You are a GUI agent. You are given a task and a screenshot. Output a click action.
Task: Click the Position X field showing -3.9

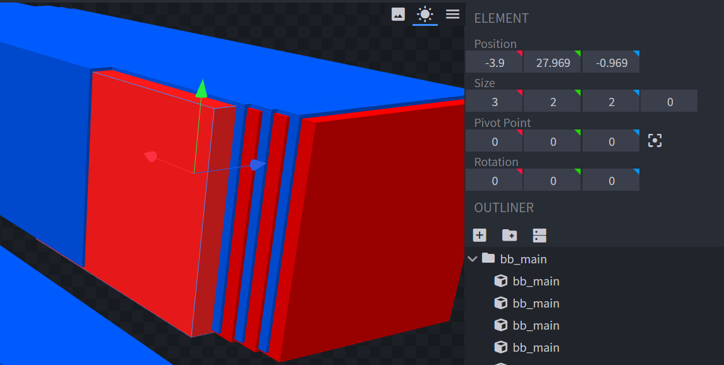tap(494, 63)
